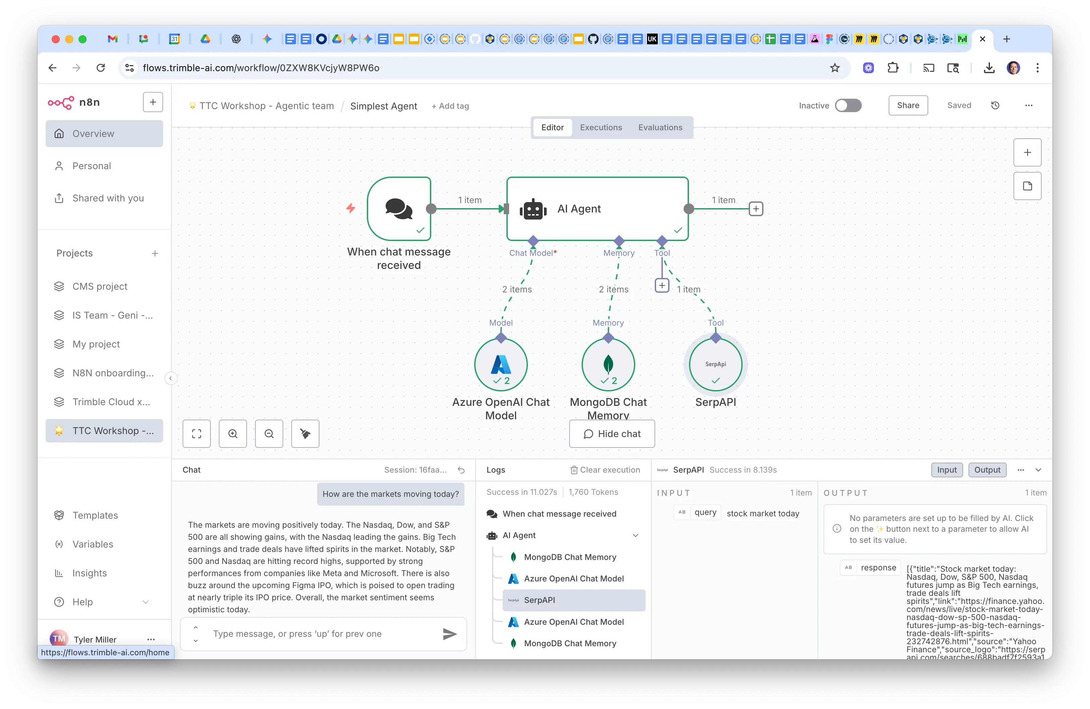Focus the chat message input field
The image size is (1090, 709).
(323, 634)
